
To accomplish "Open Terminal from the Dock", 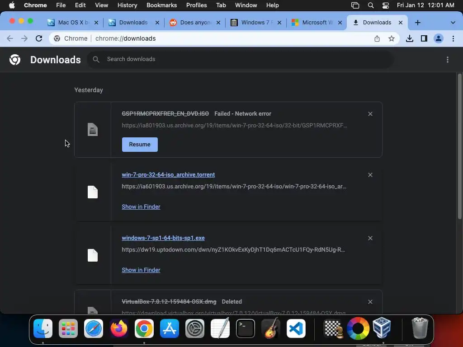I will coord(246,328).
